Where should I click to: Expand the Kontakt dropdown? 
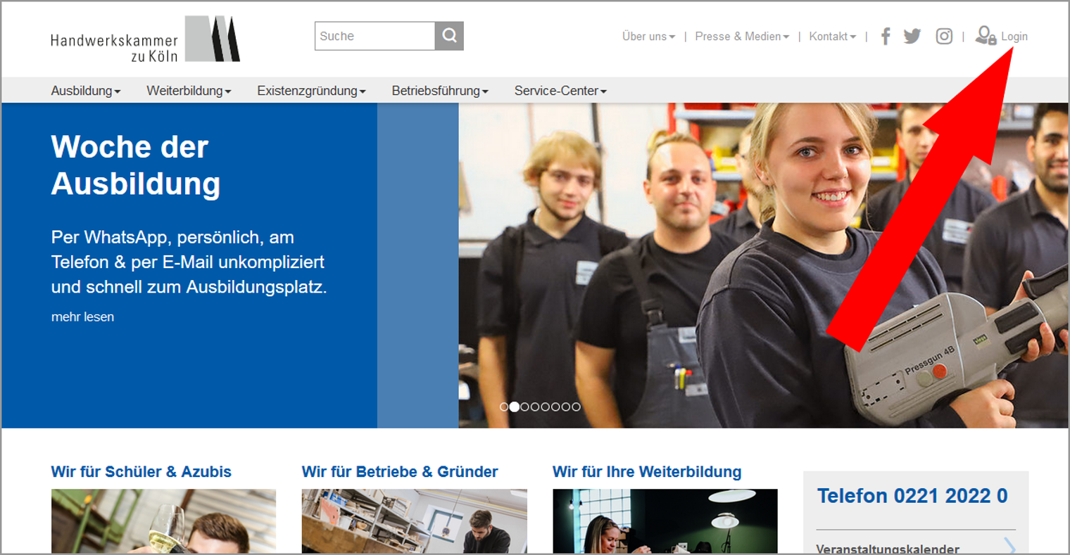click(x=832, y=37)
